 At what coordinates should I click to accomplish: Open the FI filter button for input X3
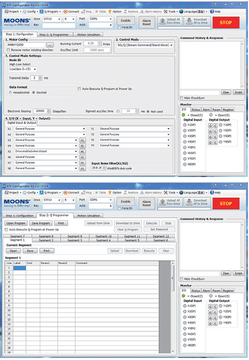pyautogui.click(x=82, y=140)
